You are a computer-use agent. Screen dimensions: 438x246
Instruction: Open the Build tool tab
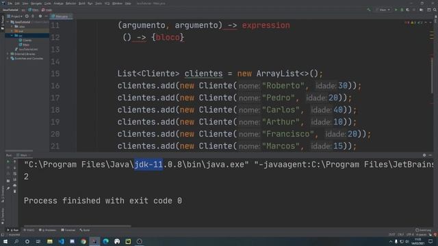point(85,230)
